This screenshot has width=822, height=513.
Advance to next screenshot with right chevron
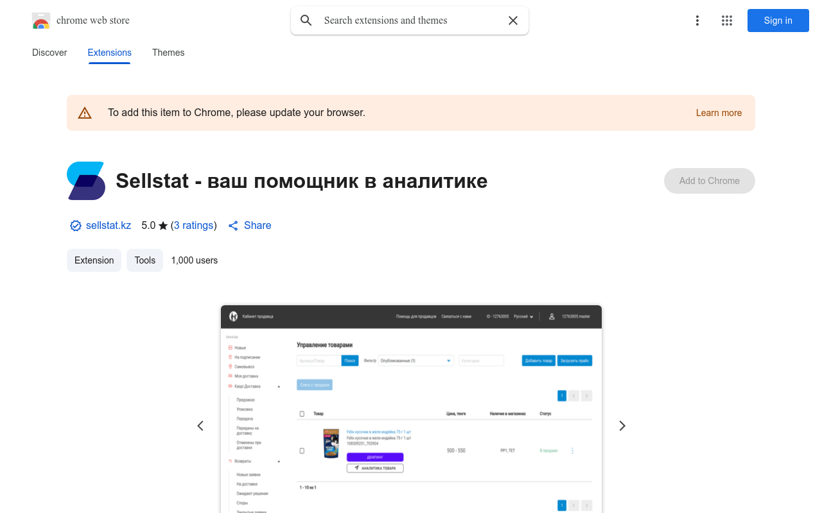coord(622,426)
